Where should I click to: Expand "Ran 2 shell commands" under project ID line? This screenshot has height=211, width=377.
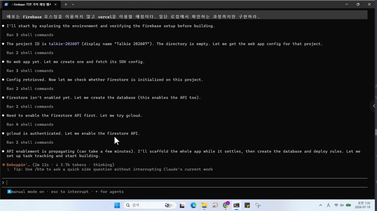[x=30, y=53]
